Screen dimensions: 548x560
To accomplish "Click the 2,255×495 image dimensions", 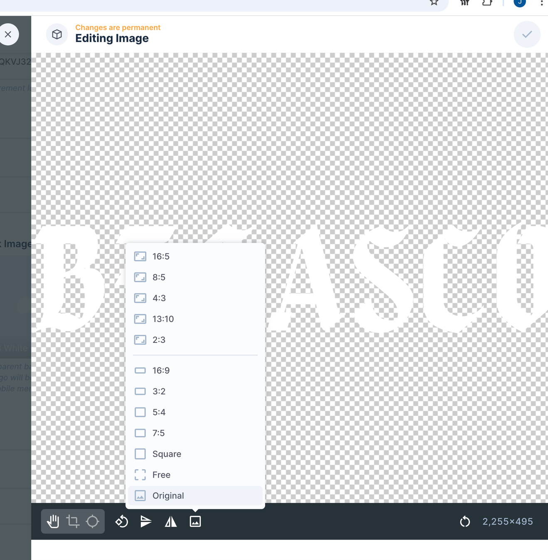I will coord(507,521).
